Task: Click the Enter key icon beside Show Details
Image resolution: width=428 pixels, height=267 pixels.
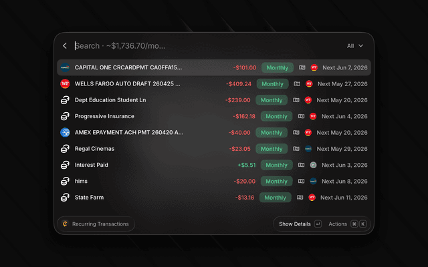Action: 318,224
